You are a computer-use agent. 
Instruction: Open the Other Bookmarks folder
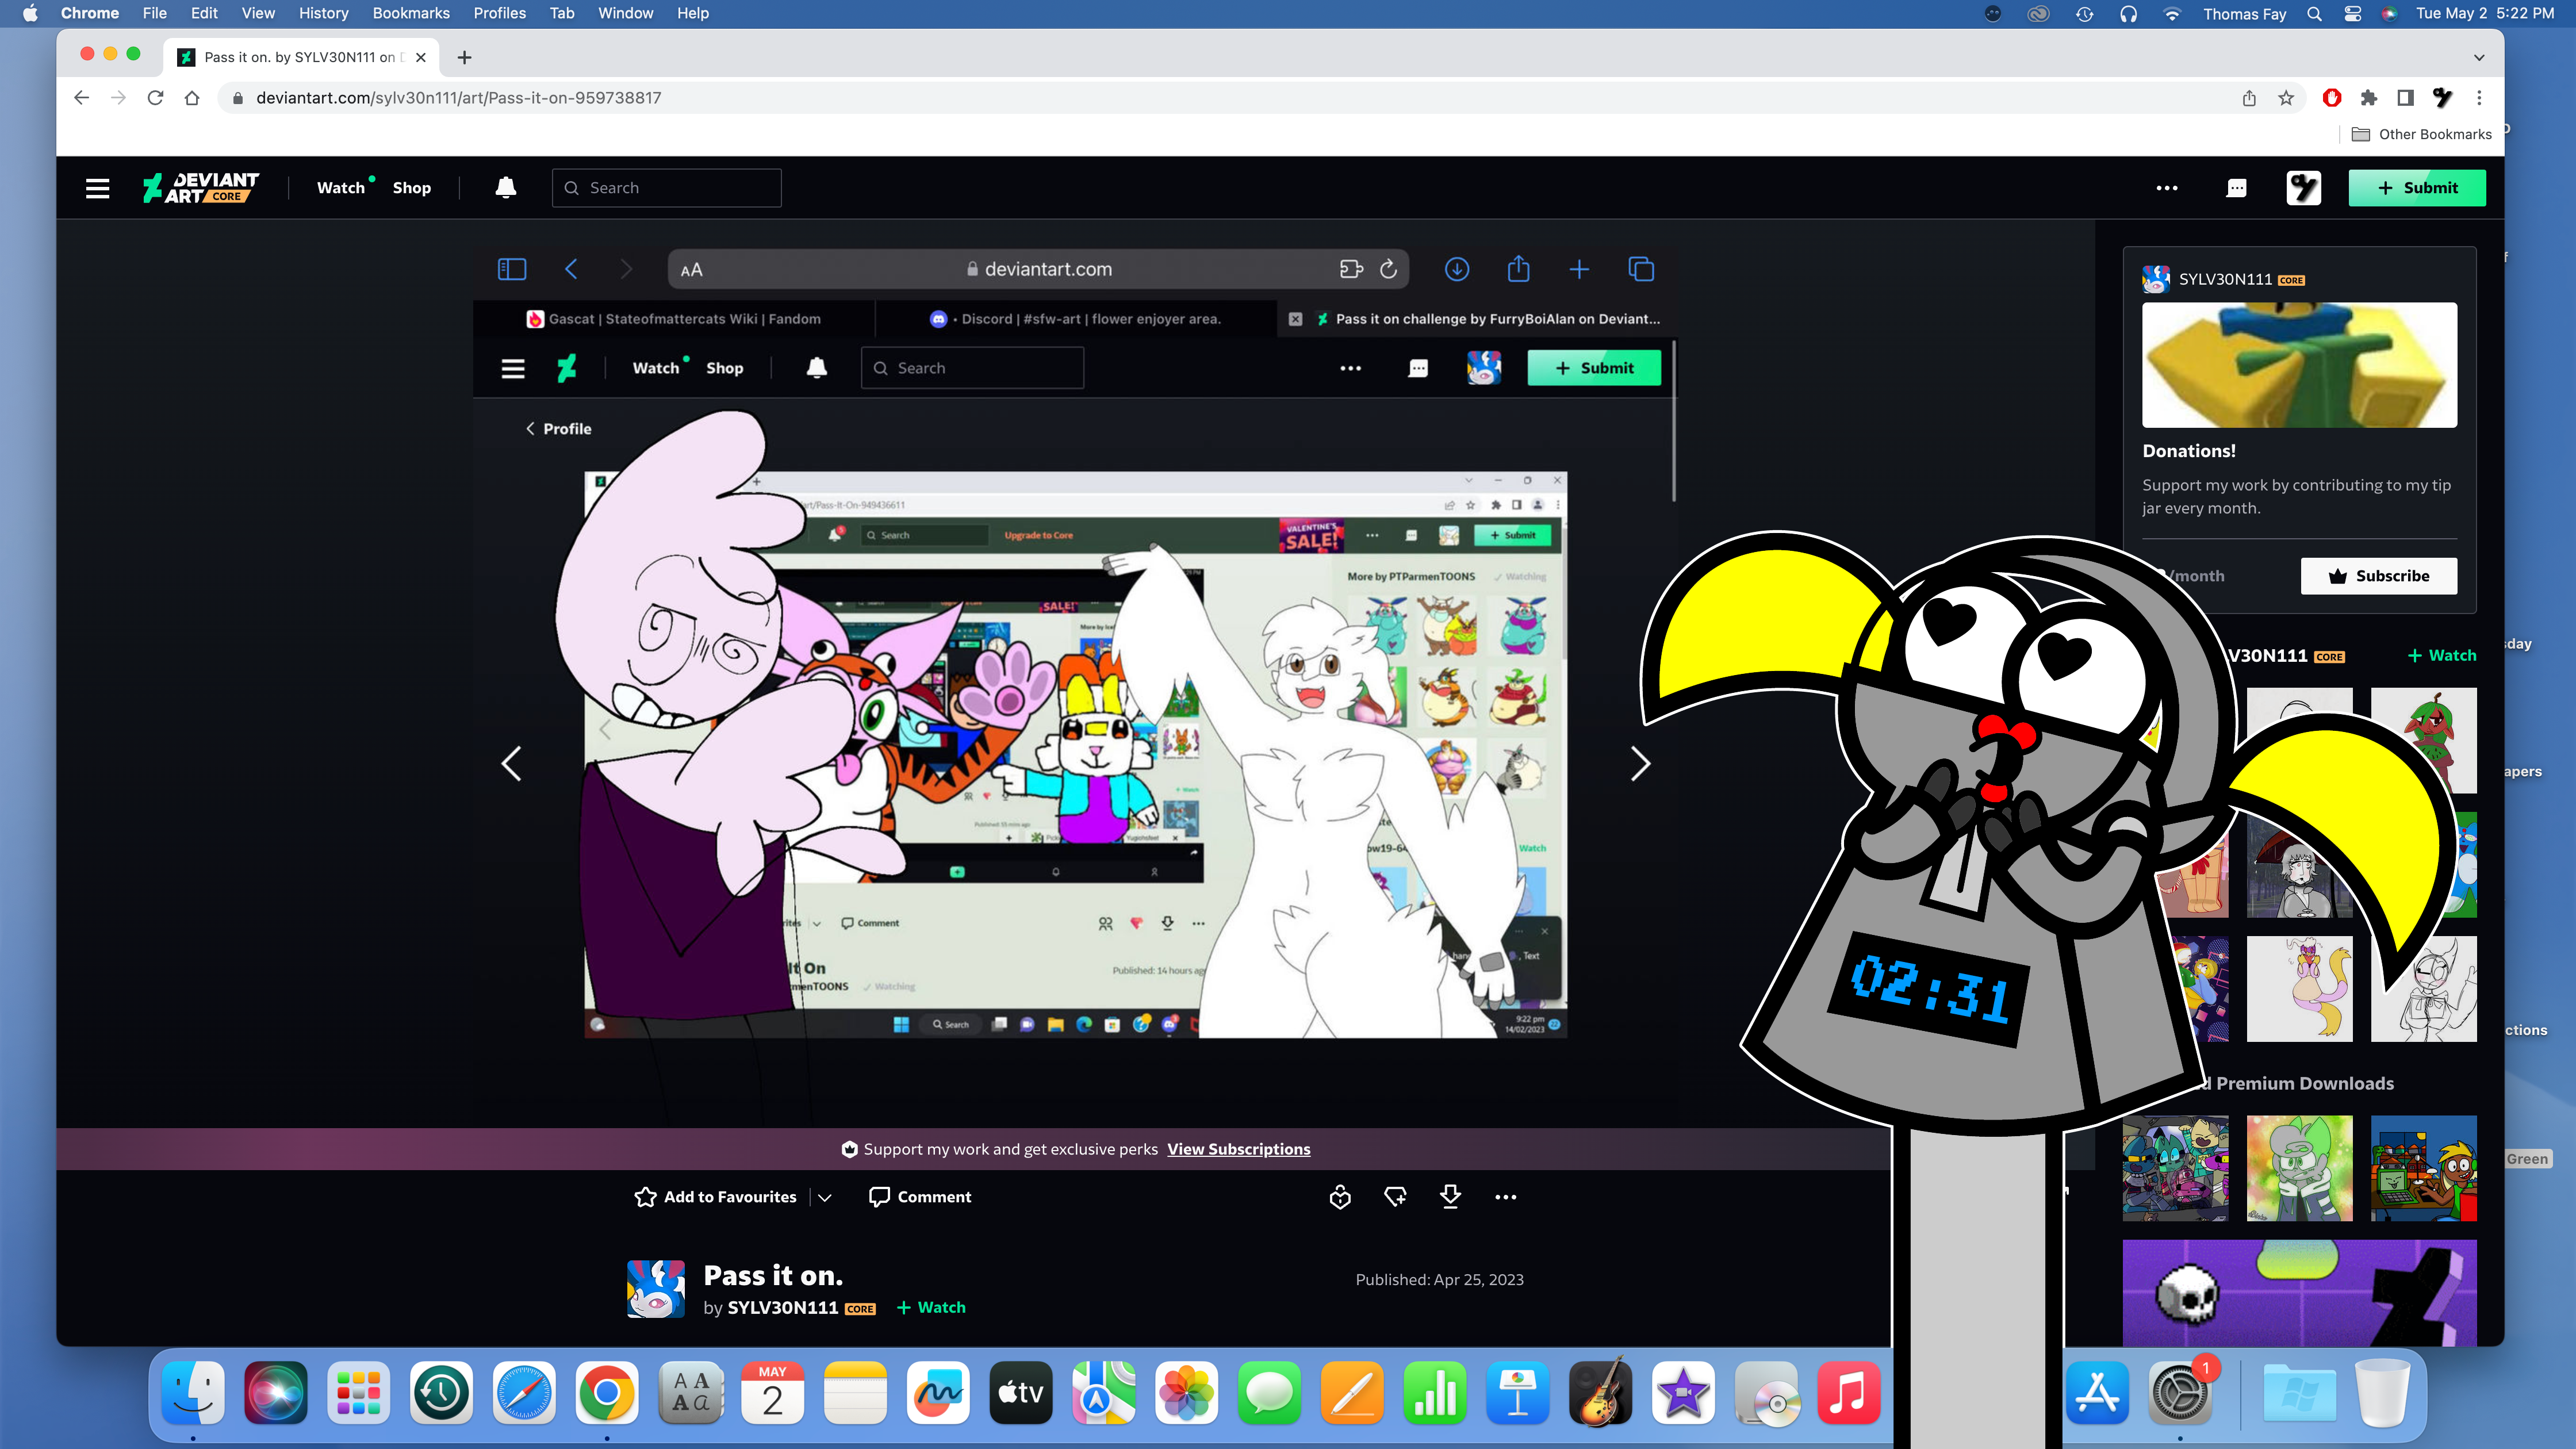[x=2422, y=134]
